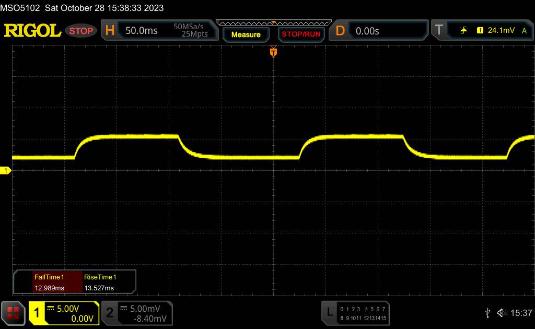Click the red STOP status badge
The image size is (535, 329).
[82, 31]
